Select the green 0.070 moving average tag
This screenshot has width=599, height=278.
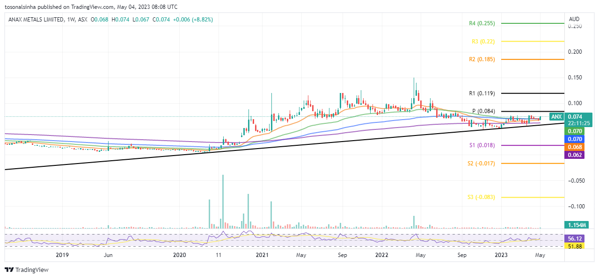pos(574,132)
